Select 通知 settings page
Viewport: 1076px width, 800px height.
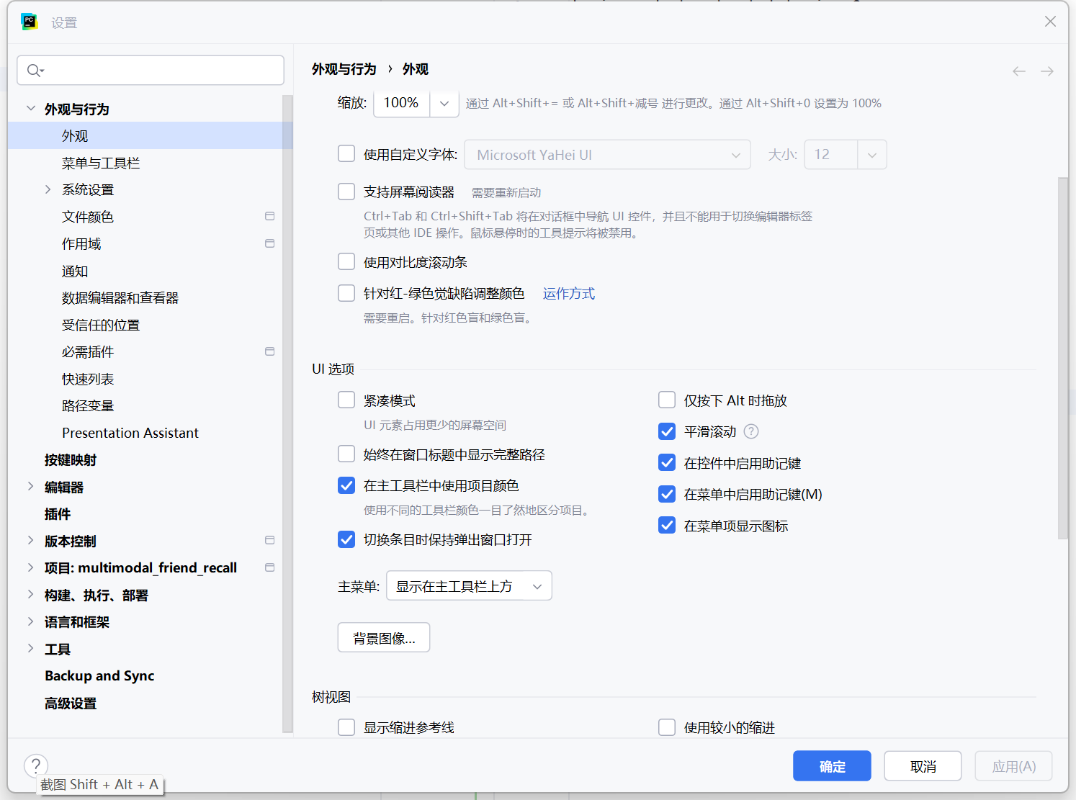(75, 271)
